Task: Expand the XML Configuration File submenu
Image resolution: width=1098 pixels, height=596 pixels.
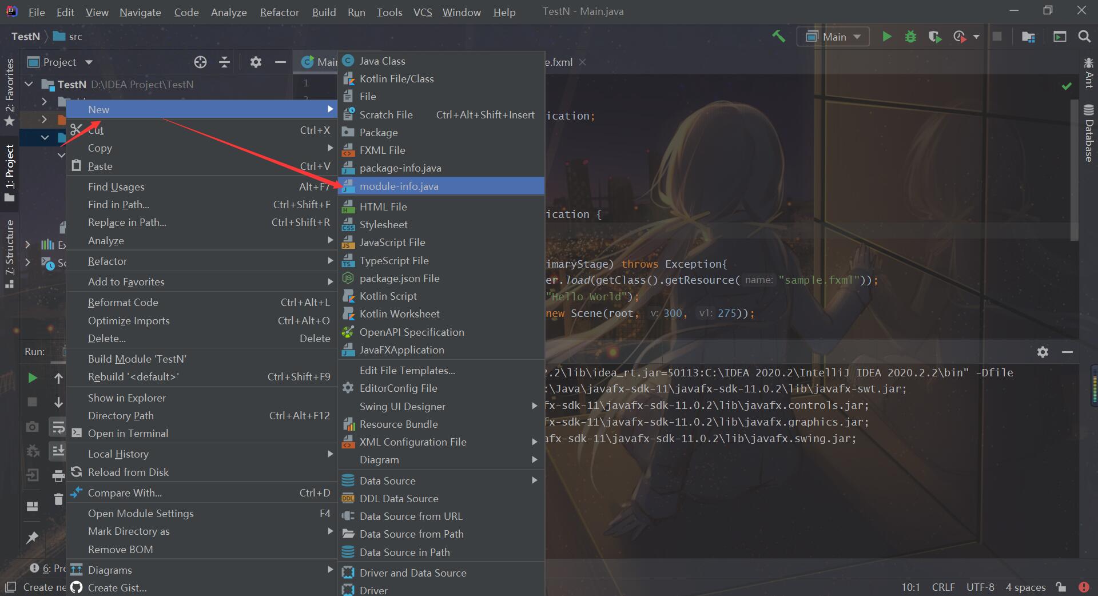Action: pyautogui.click(x=441, y=442)
